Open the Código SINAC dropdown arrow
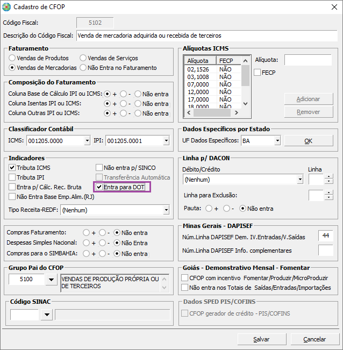The width and height of the screenshot is (343, 350). tap(47, 315)
